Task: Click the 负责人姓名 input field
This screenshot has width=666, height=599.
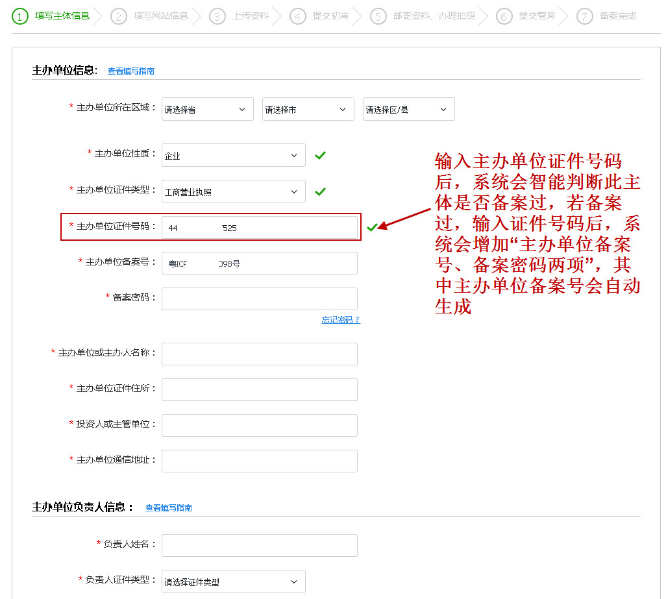Action: click(259, 545)
